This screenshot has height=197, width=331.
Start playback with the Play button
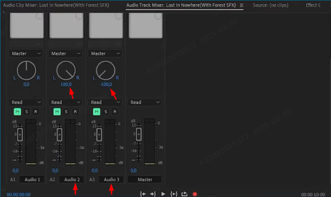coord(163,194)
